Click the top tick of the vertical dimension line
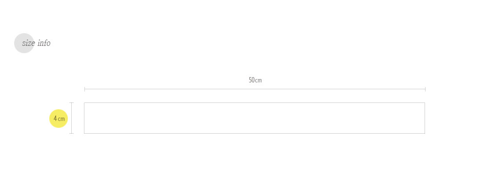488x181 pixels. (x=72, y=102)
